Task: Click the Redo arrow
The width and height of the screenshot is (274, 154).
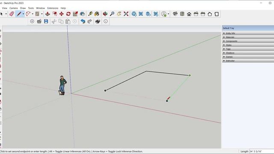Action: coord(89,21)
